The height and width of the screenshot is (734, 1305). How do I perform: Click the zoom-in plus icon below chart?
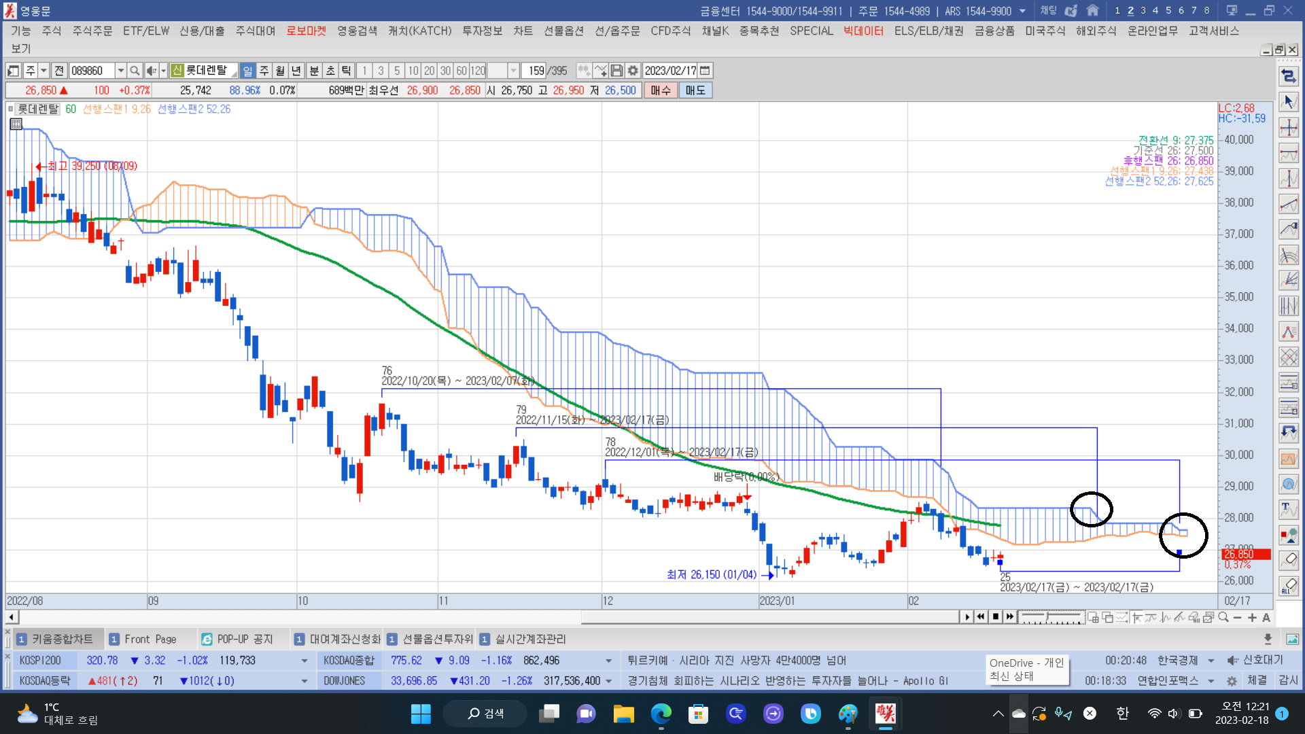(1252, 617)
